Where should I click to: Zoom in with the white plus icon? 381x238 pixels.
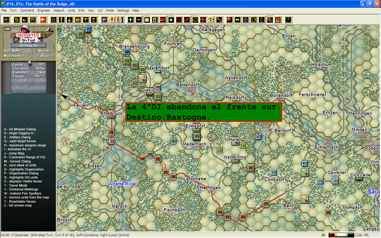point(131,20)
